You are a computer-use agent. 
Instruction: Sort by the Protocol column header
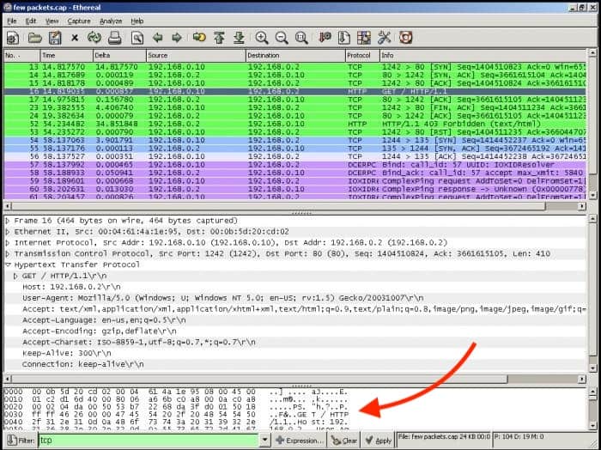click(x=362, y=56)
